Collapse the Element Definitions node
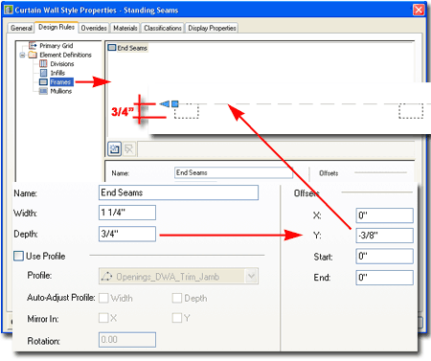The height and width of the screenshot is (361, 431). click(22, 55)
